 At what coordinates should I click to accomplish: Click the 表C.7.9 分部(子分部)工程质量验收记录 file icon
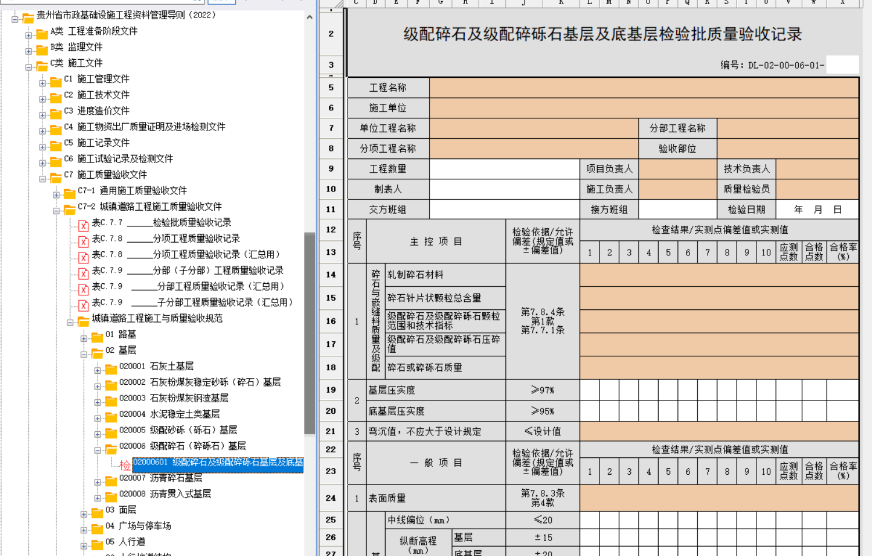(x=83, y=273)
